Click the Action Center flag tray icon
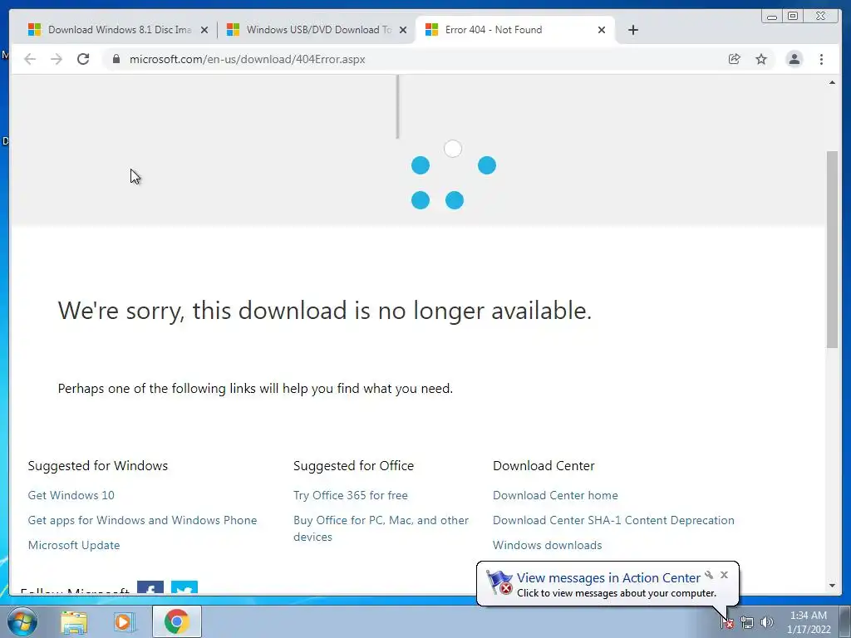Screen dimensions: 851x638 tap(727, 622)
